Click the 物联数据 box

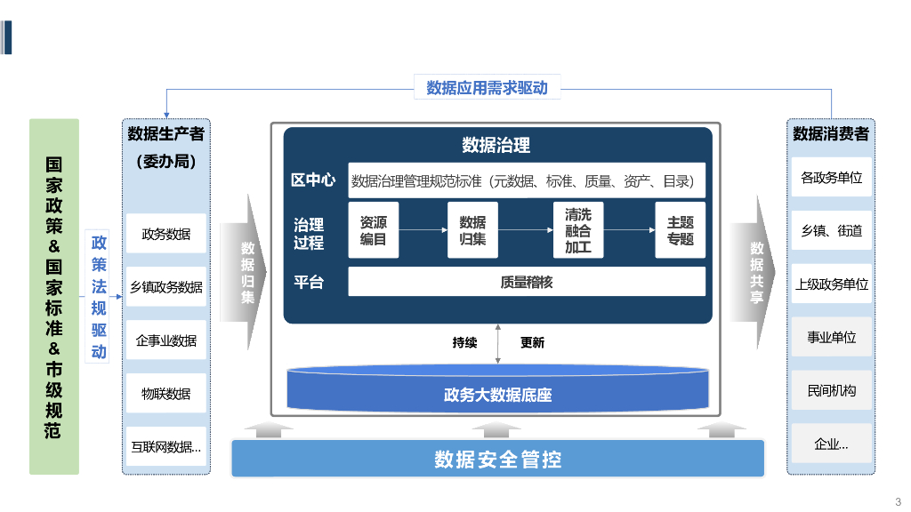pos(166,394)
